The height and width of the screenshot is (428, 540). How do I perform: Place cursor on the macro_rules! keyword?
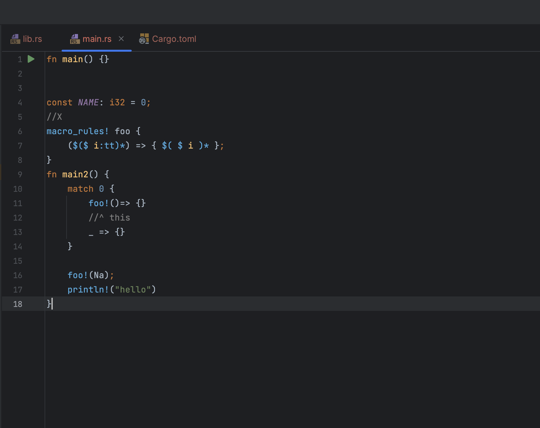tap(77, 131)
